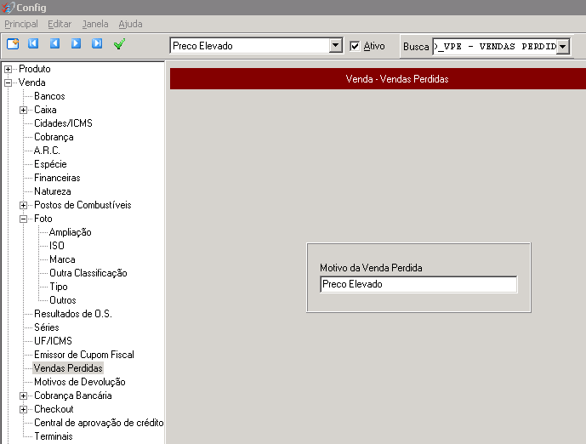Click the Config window title icon
Screen dimensions: 586x444
[x=8, y=7]
